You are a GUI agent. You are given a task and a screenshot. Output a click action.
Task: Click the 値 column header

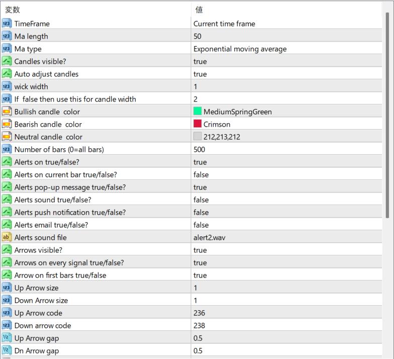(199, 10)
